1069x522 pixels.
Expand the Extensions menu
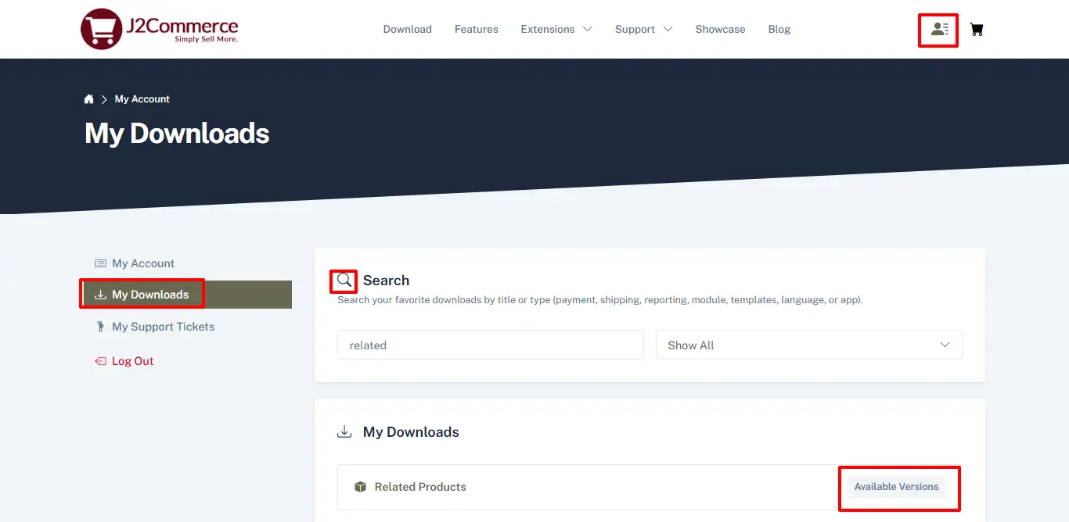click(x=556, y=29)
